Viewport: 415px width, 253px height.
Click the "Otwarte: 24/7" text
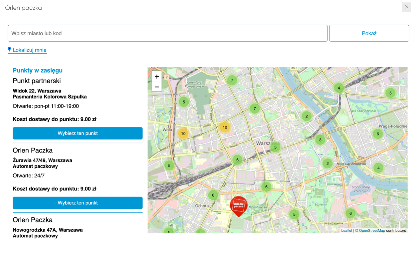(x=29, y=176)
